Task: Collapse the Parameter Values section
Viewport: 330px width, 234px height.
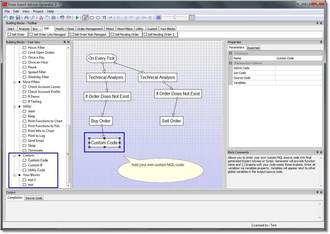Action: pyautogui.click(x=230, y=63)
